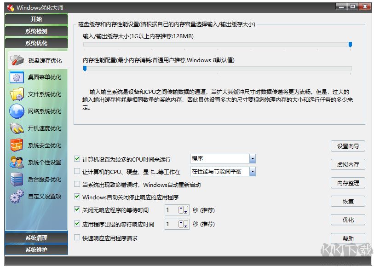Select the 文件系统优化 label
374x267 pixels.
[45, 94]
